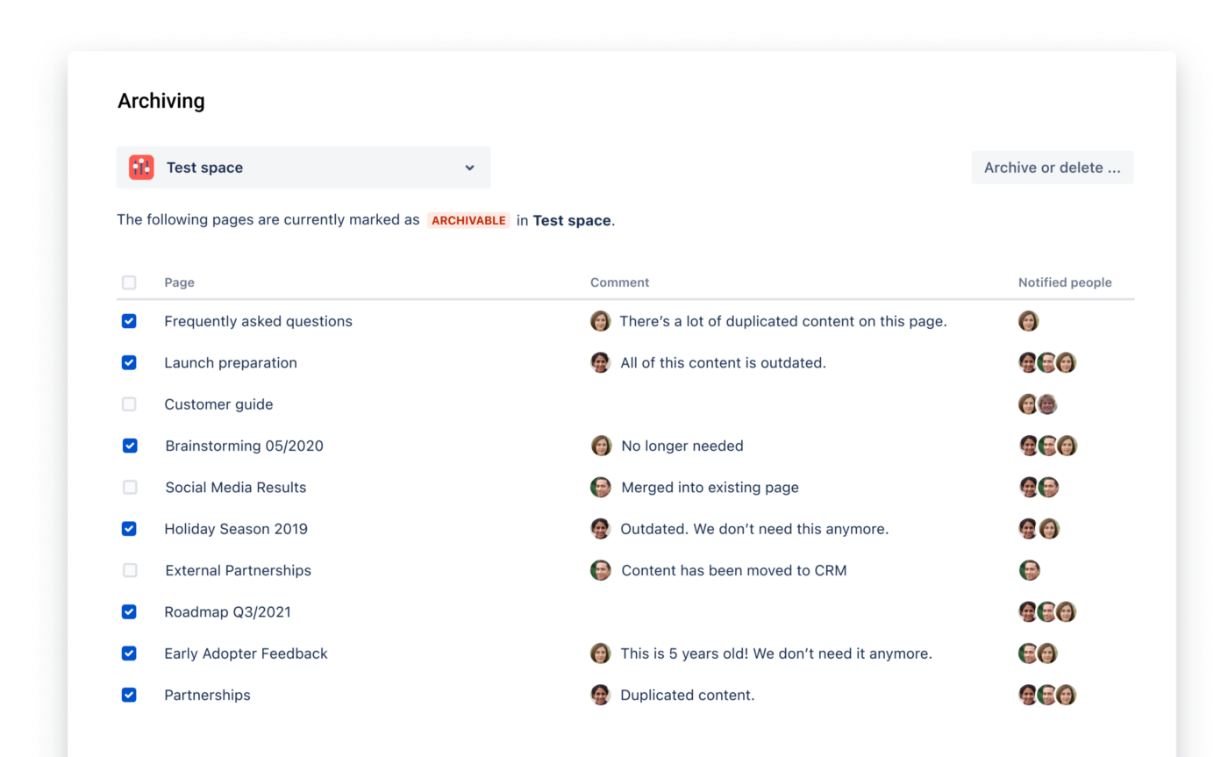Click the Test space app icon
Image resolution: width=1228 pixels, height=757 pixels.
(141, 168)
